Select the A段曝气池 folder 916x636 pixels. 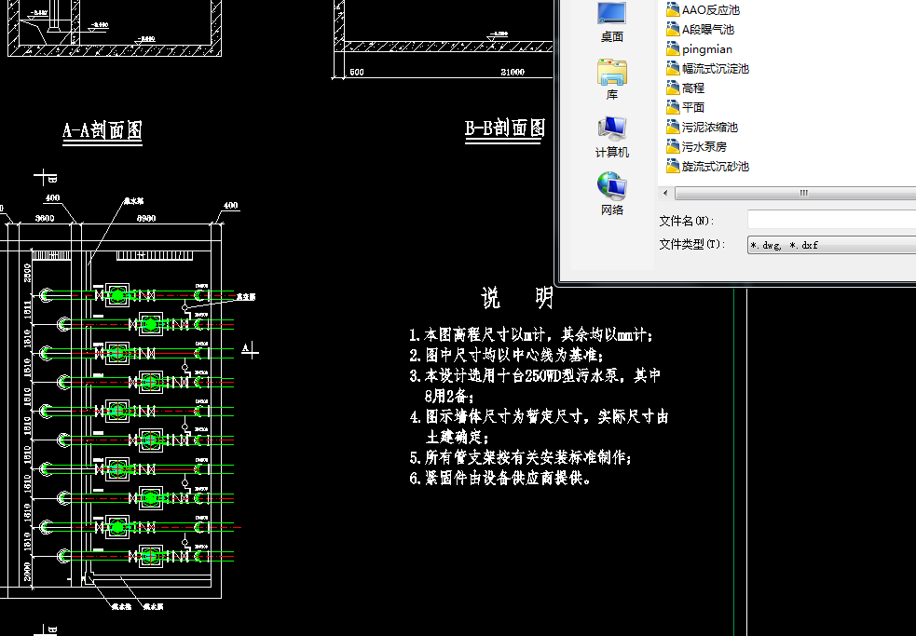(701, 29)
